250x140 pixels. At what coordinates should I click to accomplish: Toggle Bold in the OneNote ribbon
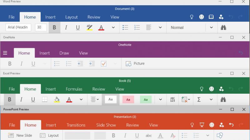tap(10, 64)
